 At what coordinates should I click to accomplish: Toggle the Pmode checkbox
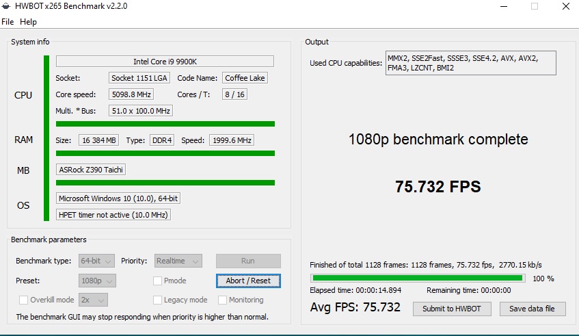157,281
